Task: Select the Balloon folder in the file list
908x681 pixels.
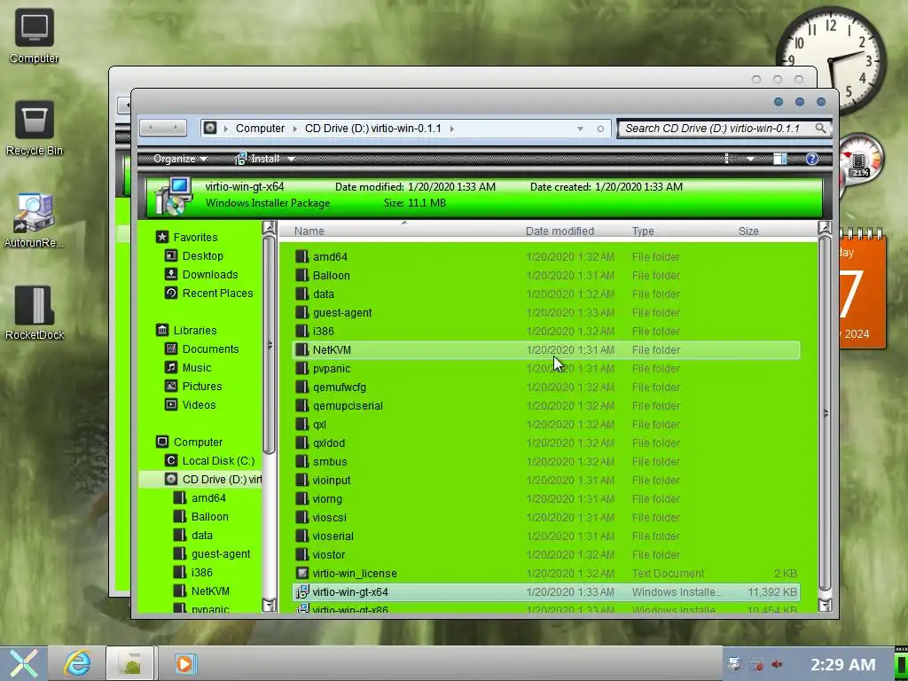Action: 546,275
